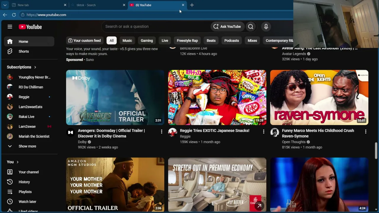The image size is (379, 213).
Task: Open Lam2swaeEats subscription
Action: [29, 107]
